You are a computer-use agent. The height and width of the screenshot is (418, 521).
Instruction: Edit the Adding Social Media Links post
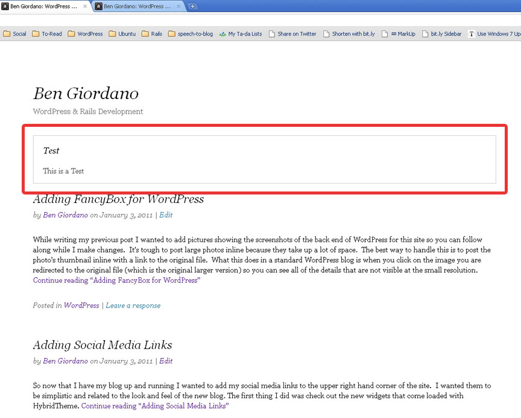(166, 361)
